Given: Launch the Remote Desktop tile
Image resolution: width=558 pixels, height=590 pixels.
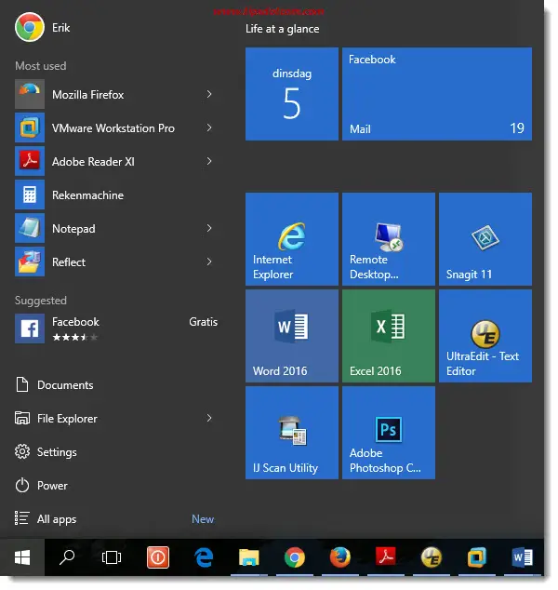Looking at the screenshot, I should [389, 239].
